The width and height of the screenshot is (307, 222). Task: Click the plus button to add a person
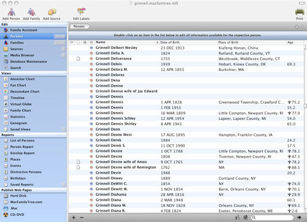point(74,218)
